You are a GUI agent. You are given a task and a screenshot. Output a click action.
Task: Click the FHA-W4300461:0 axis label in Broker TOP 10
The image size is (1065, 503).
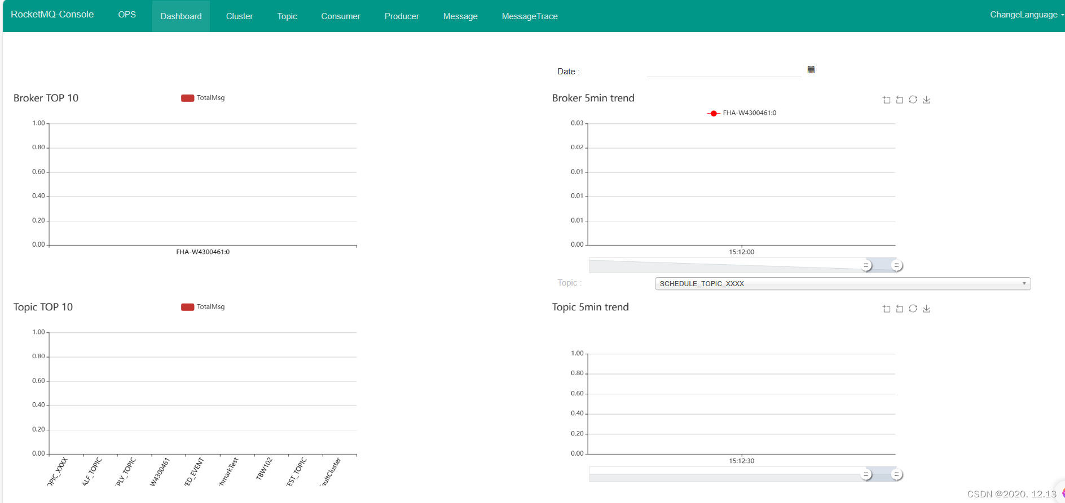(203, 252)
